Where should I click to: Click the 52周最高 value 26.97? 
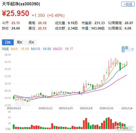(x=129, y=23)
